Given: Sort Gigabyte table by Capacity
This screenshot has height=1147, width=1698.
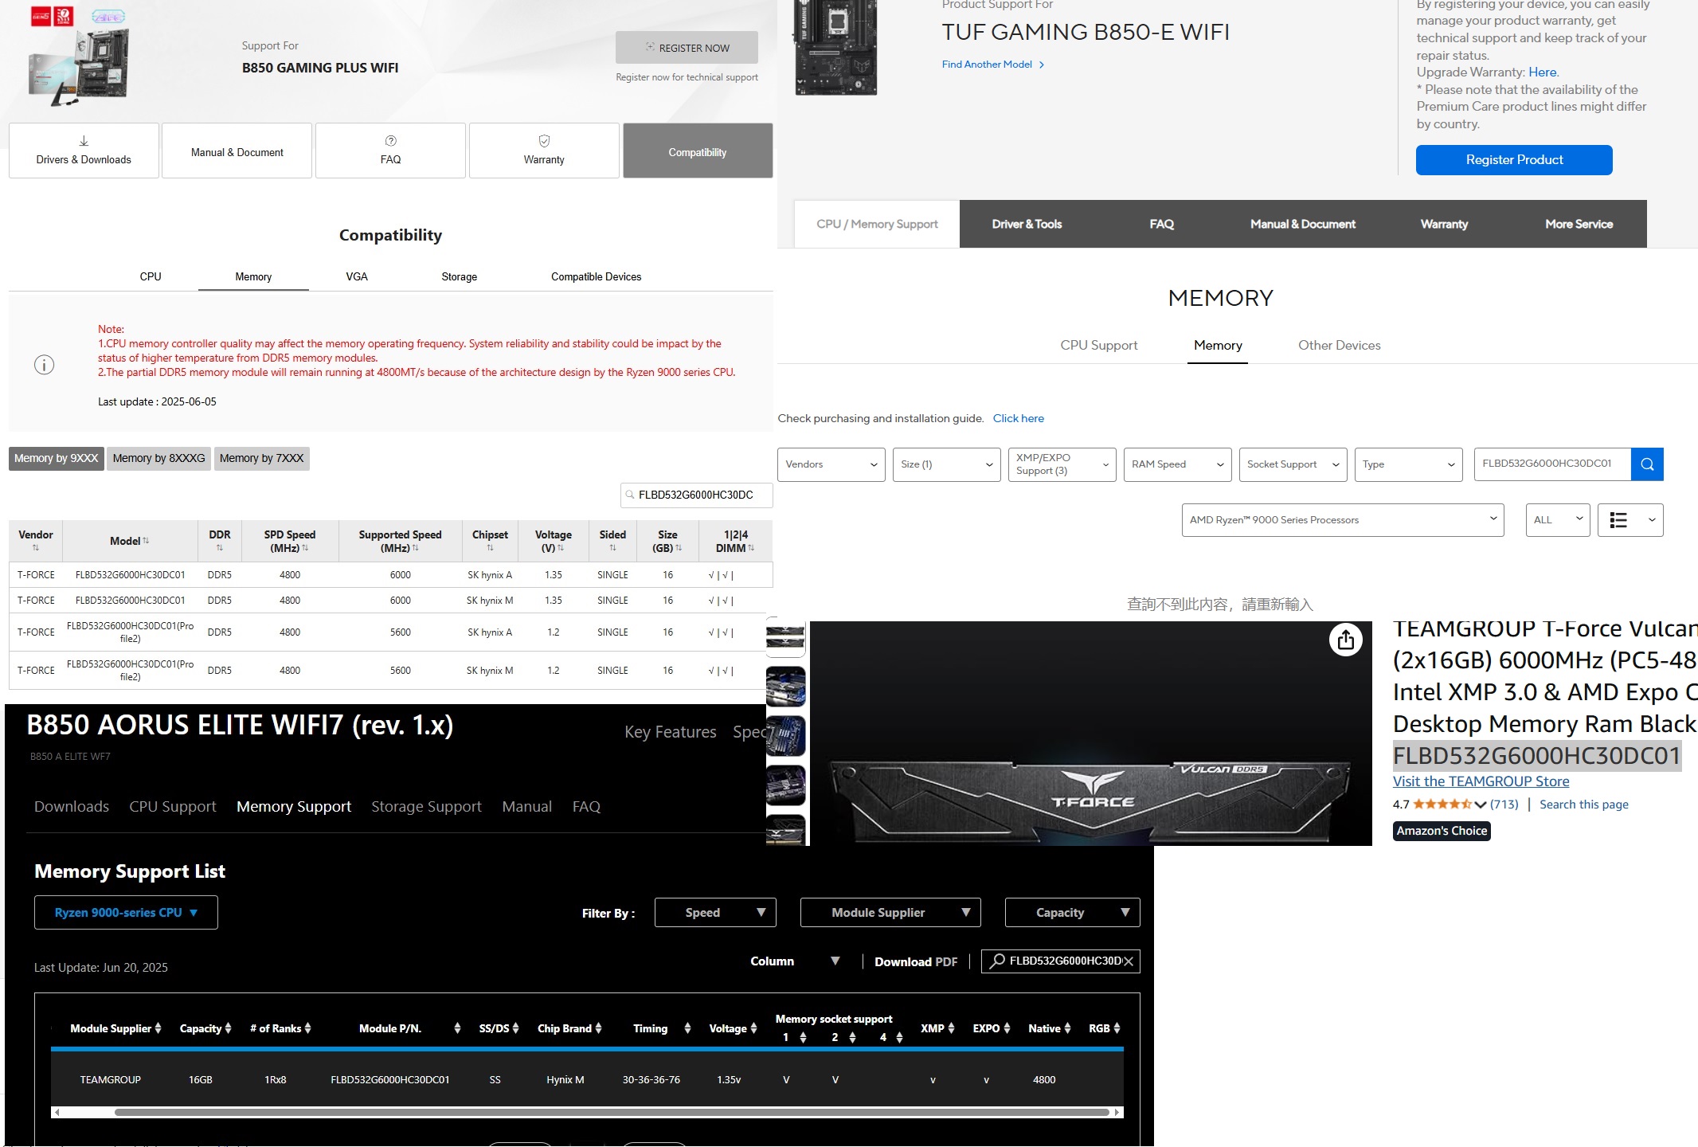Looking at the screenshot, I should coord(228,1028).
